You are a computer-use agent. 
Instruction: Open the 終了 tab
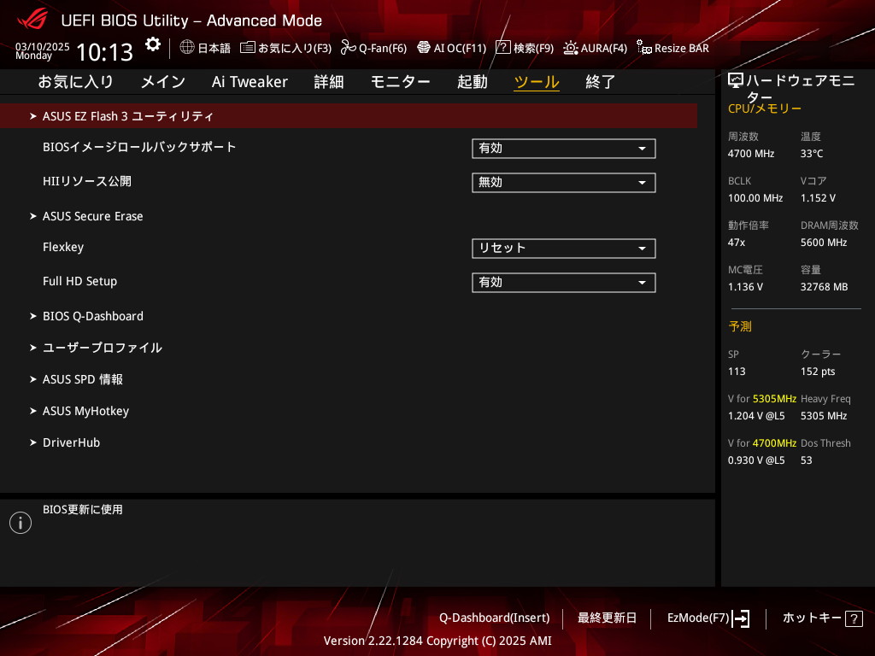click(601, 82)
